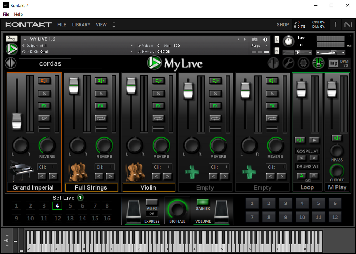Click the Full Strings instrument image

(x=78, y=172)
